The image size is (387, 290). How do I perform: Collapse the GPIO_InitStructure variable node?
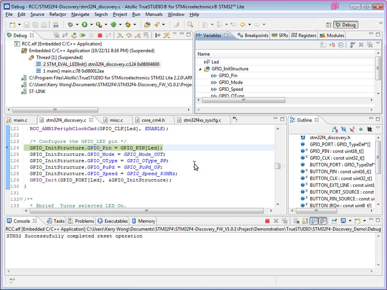point(200,69)
